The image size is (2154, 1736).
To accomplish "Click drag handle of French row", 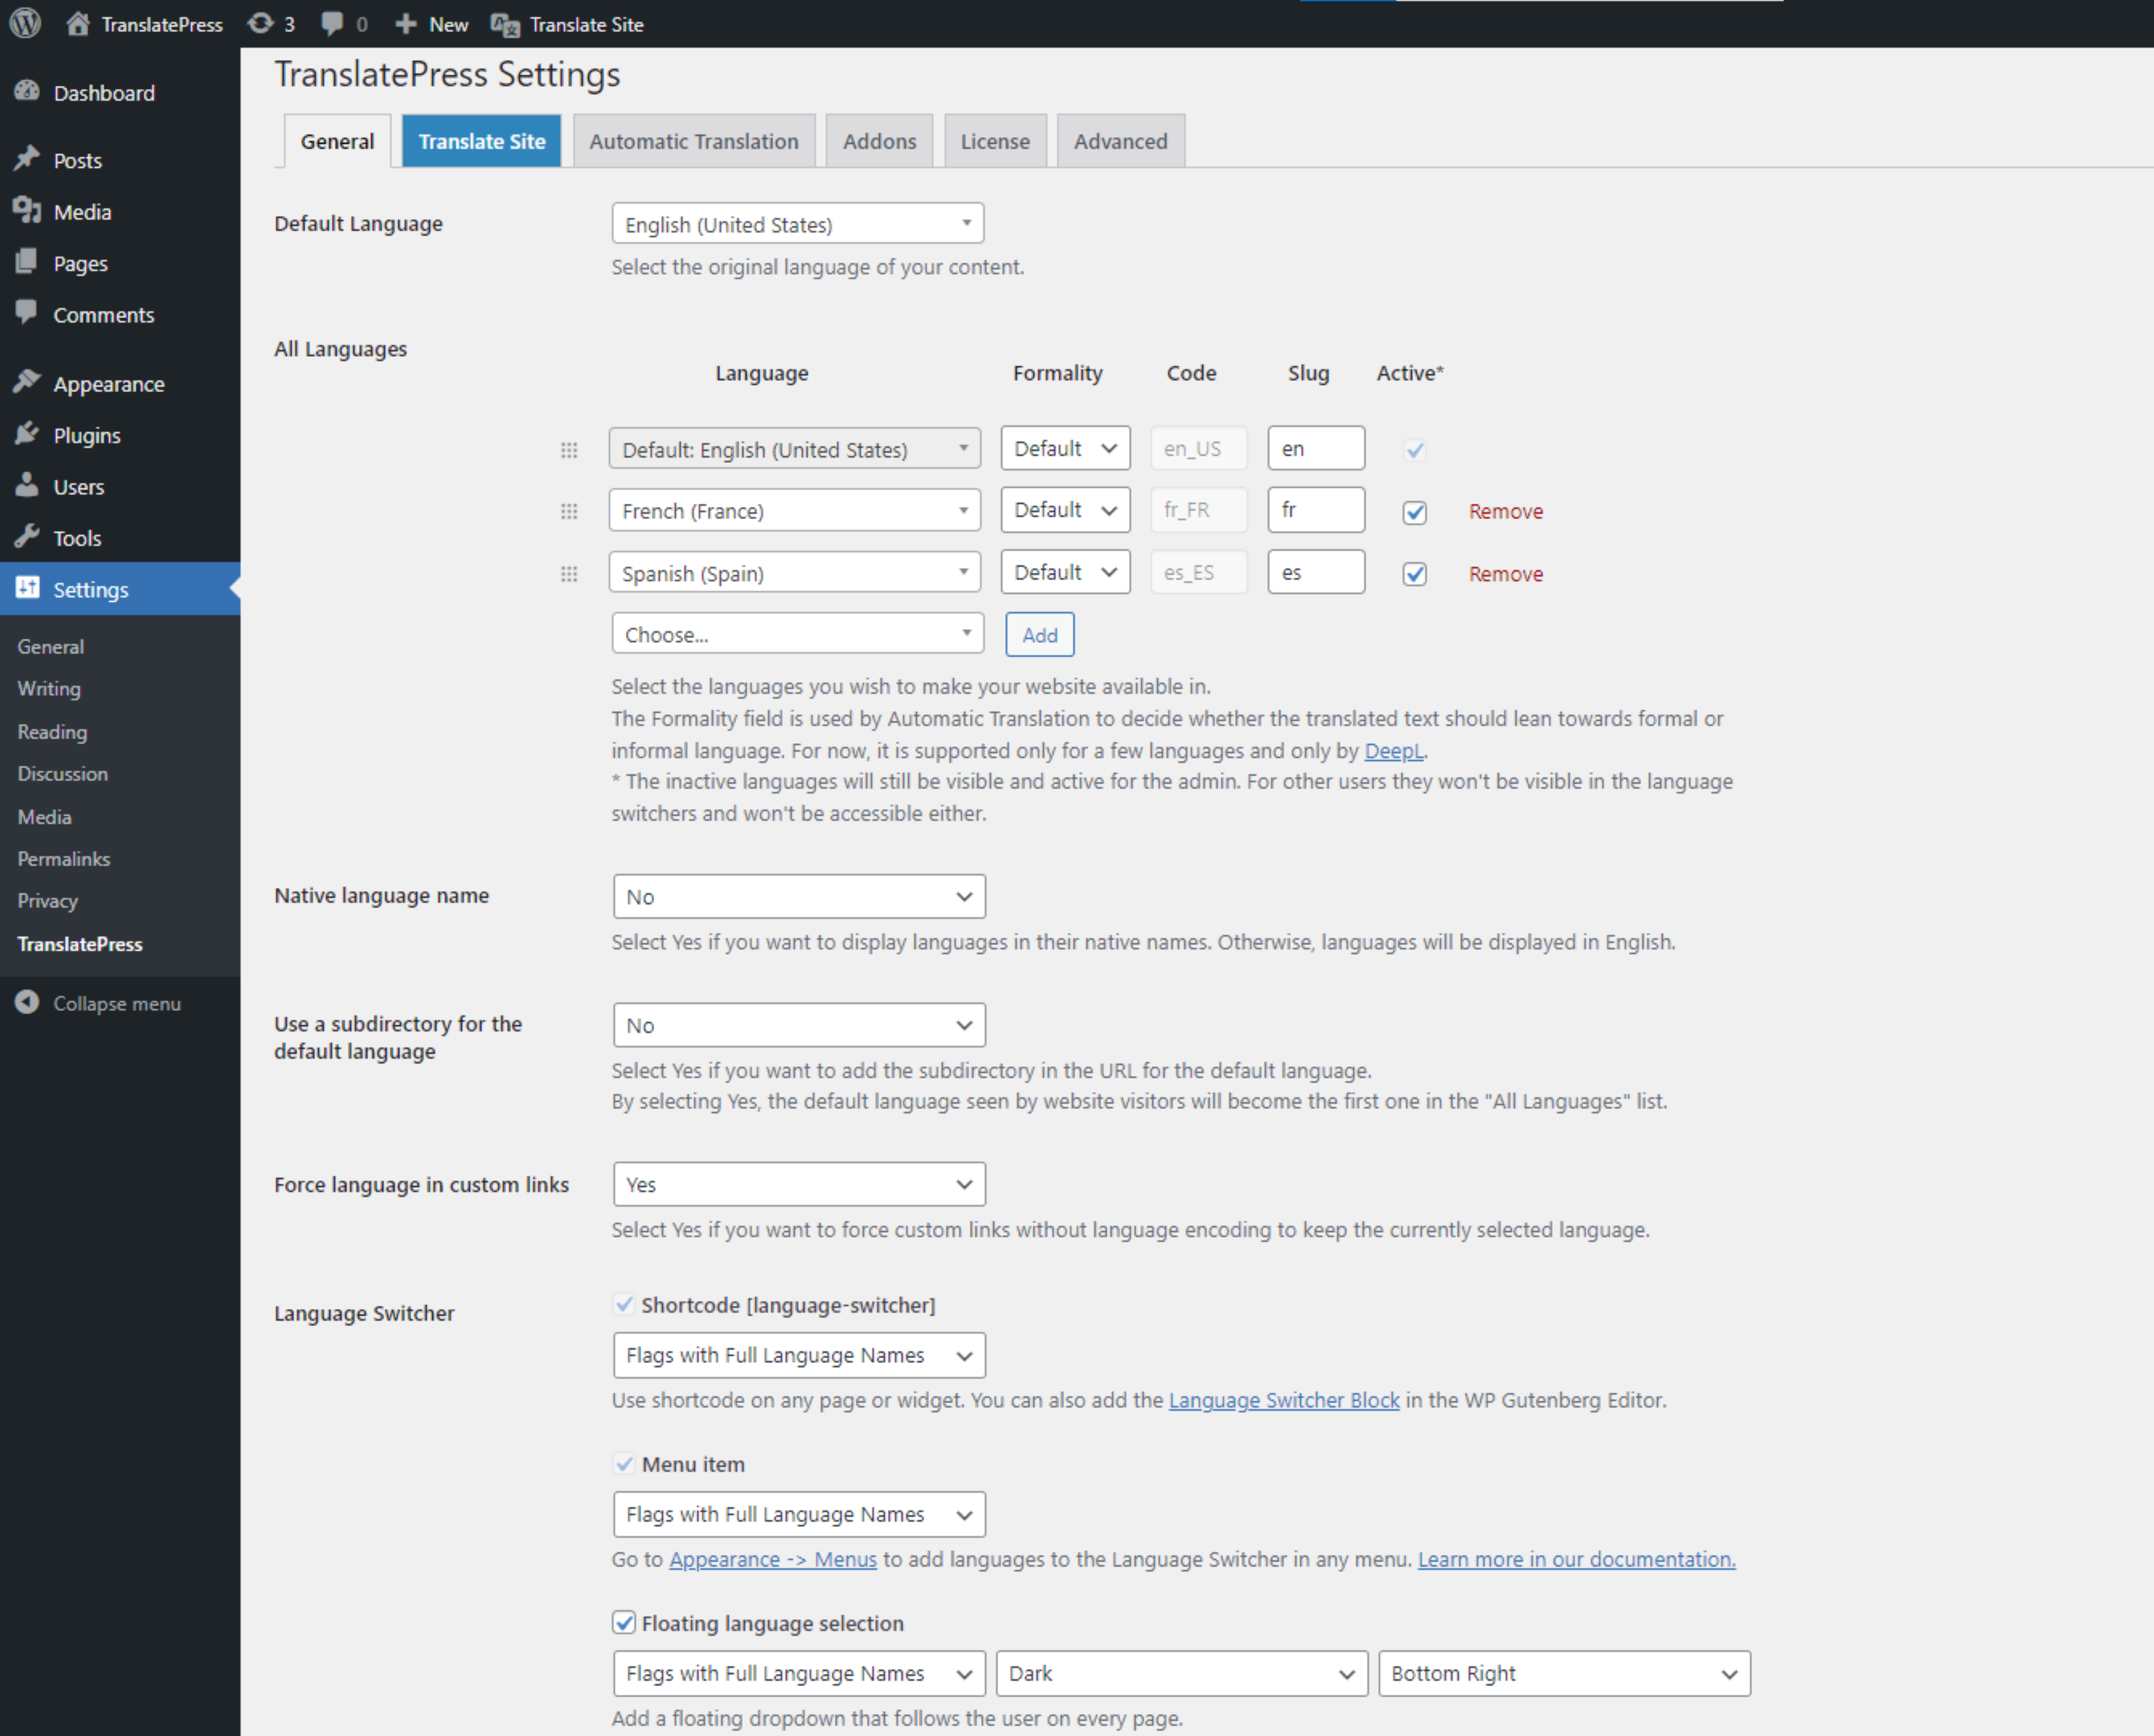I will (569, 511).
